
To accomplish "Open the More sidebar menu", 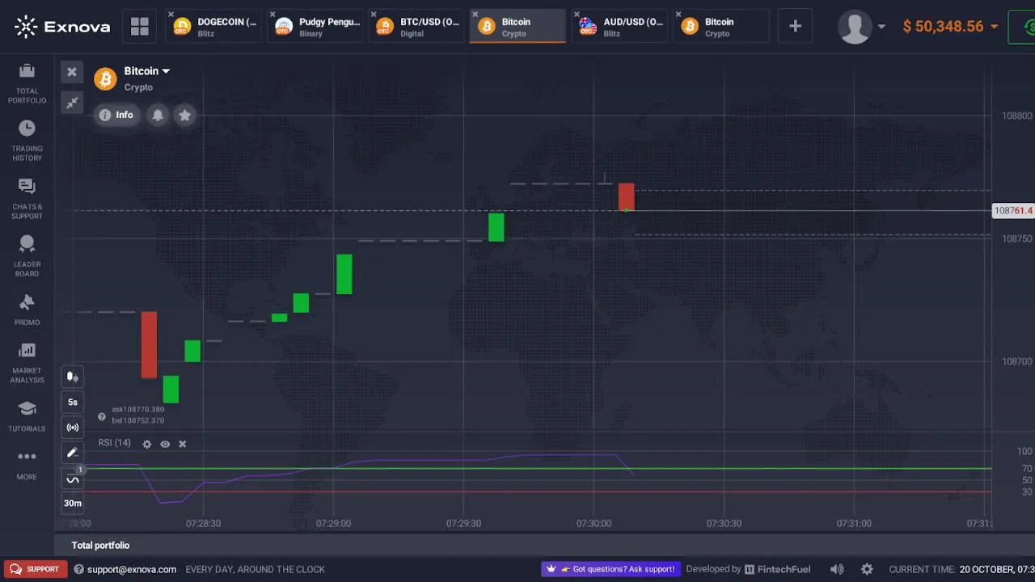I will tap(27, 465).
